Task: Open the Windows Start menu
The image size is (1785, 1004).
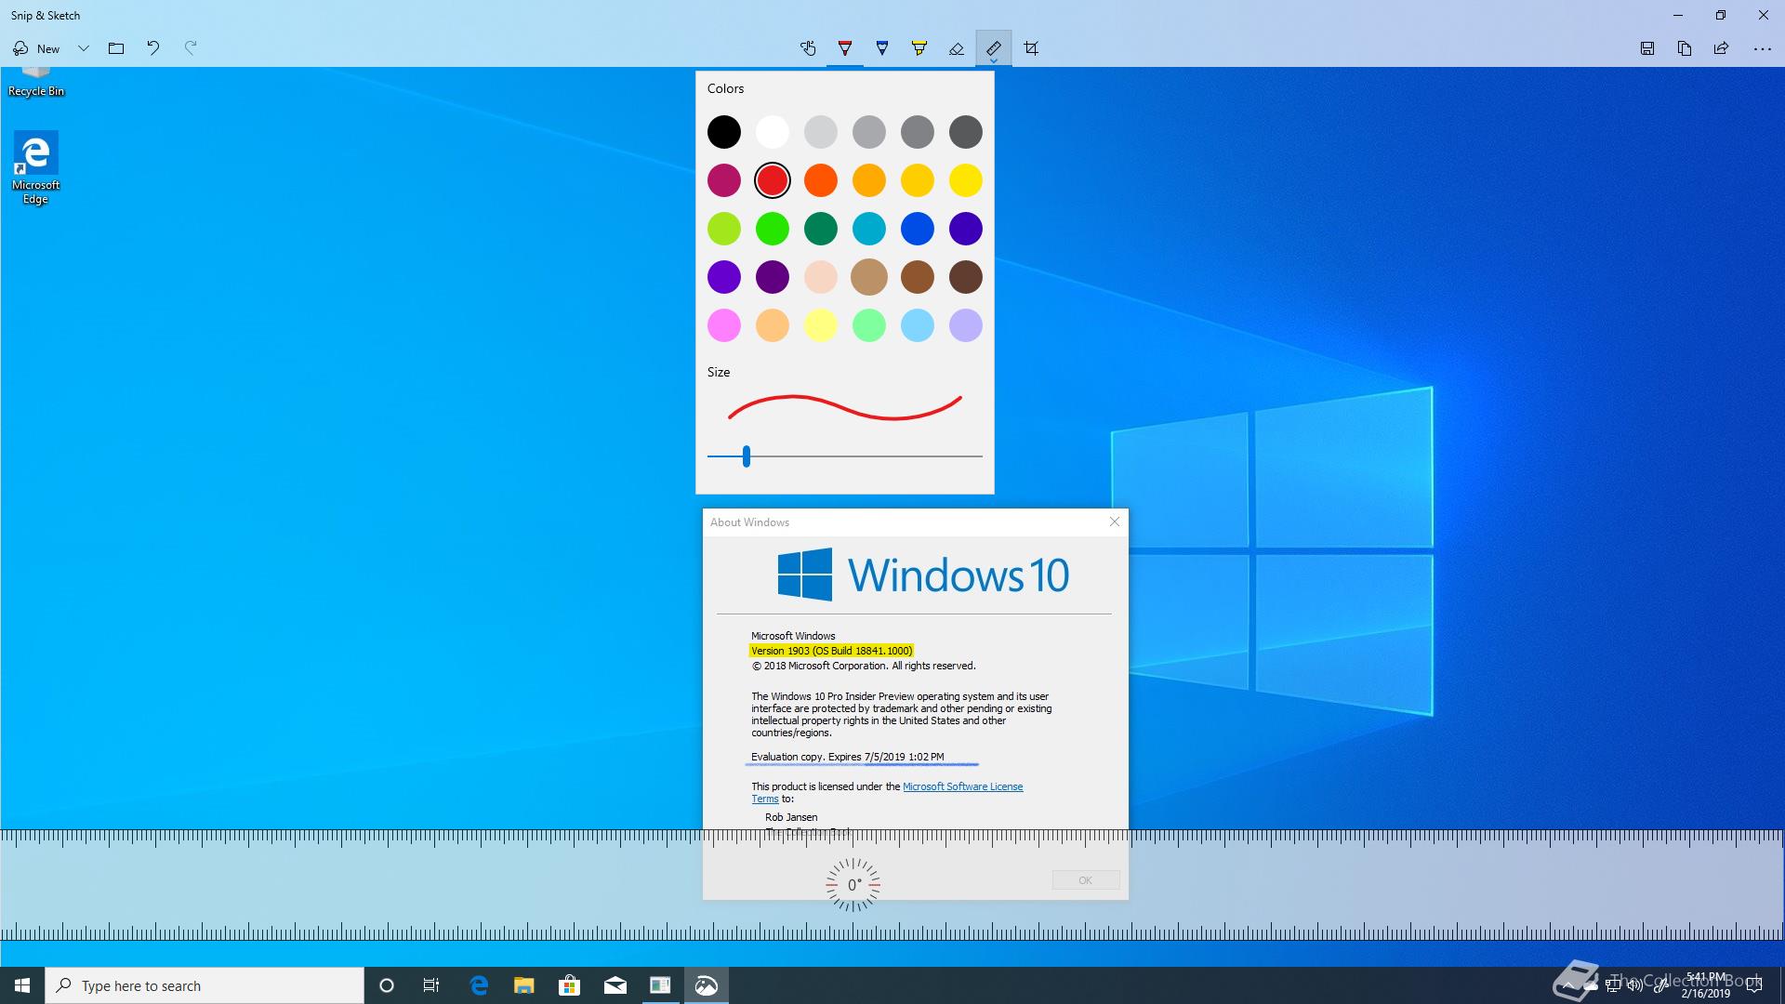Action: pos(22,985)
